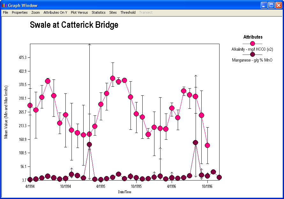Click the Manganese spike point in early 1995
This screenshot has width=284, height=199.
click(89, 144)
